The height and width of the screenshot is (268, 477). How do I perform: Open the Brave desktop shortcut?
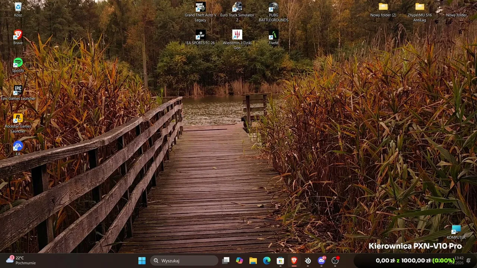18,38
